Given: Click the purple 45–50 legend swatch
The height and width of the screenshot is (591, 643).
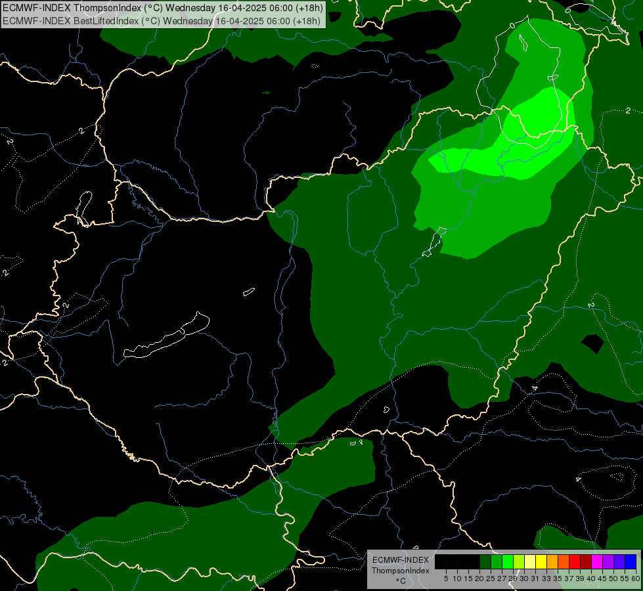Looking at the screenshot, I should point(608,561).
